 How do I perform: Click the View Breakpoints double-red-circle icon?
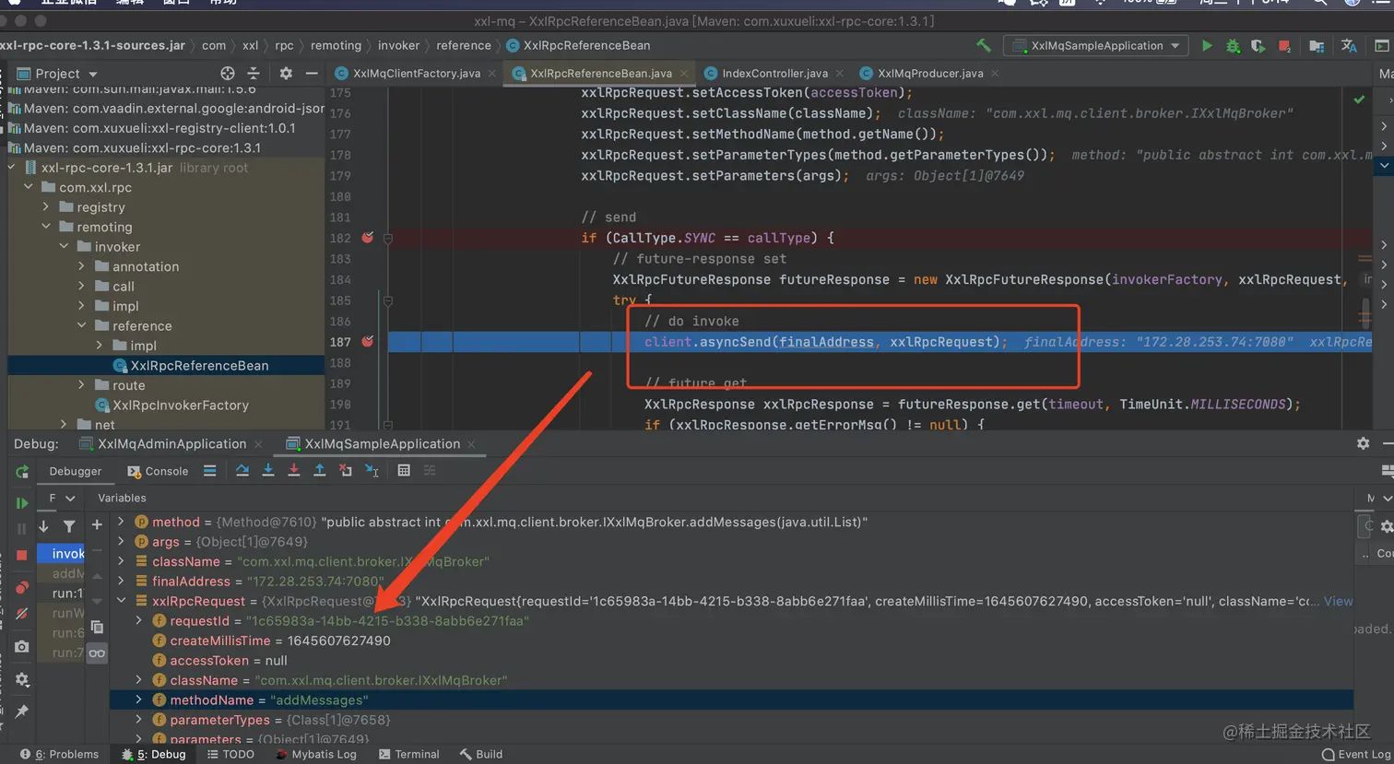point(22,587)
